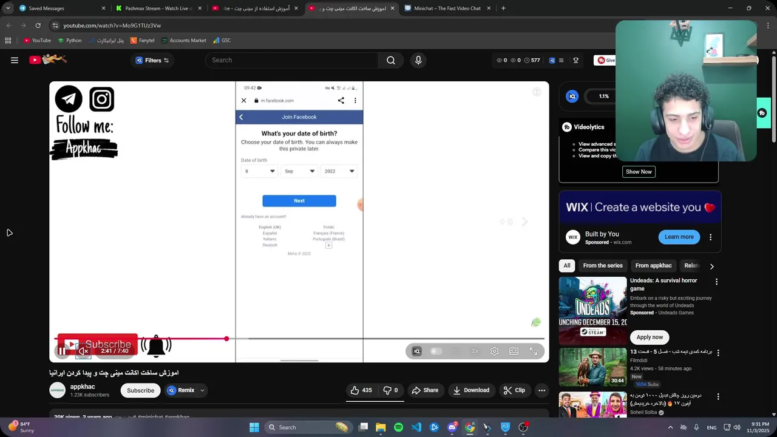Click the search magnifier button
This screenshot has width=777, height=437.
391,60
